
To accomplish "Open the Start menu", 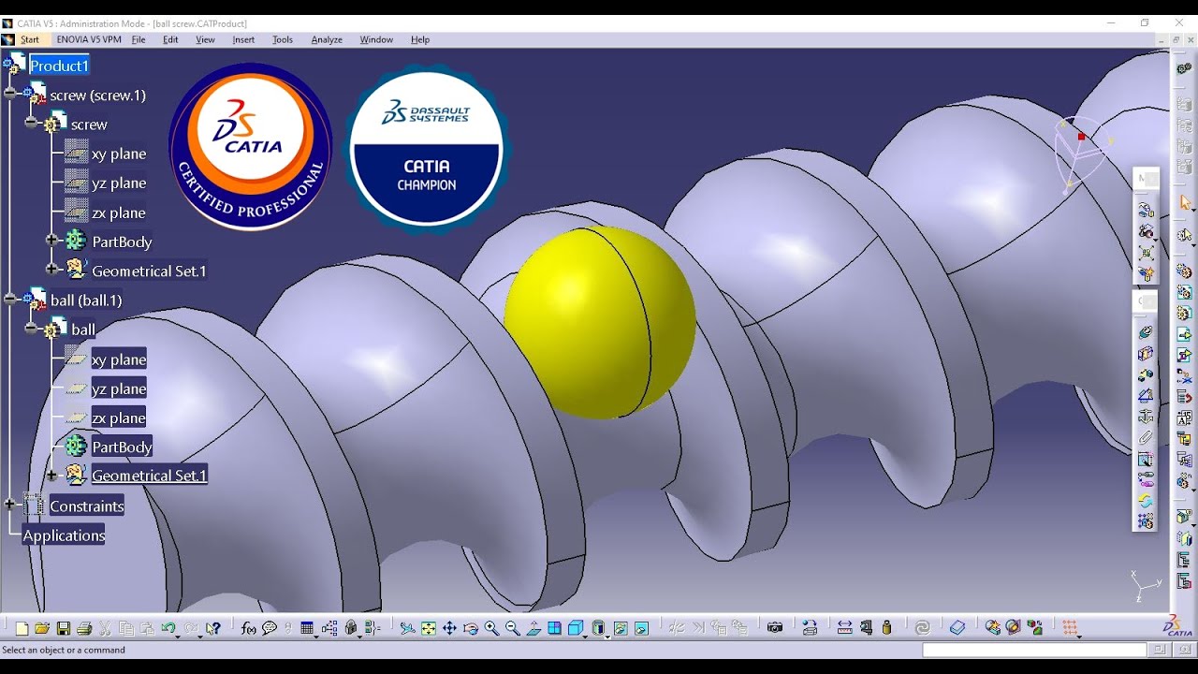I will (30, 39).
